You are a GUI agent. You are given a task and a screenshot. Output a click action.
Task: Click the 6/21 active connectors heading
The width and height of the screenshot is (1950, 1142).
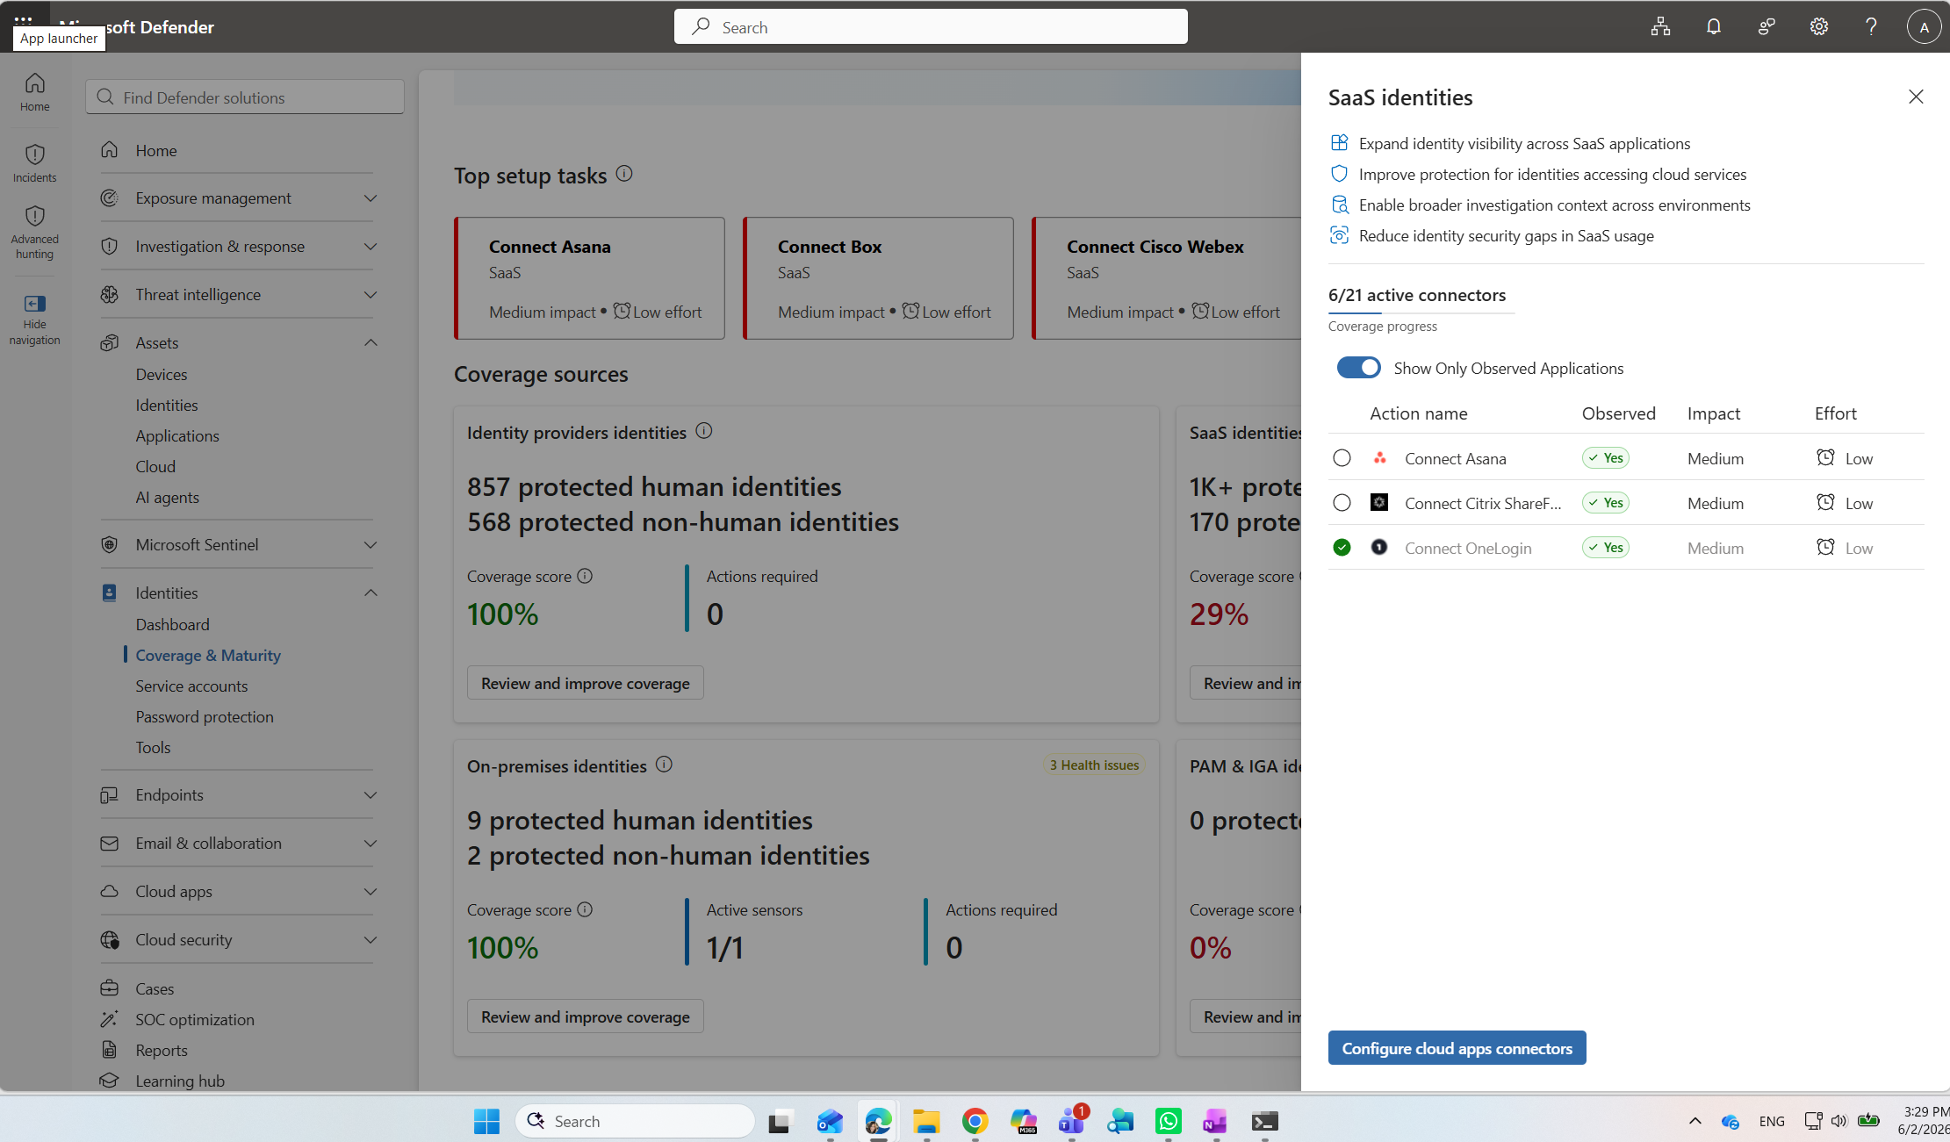point(1416,295)
